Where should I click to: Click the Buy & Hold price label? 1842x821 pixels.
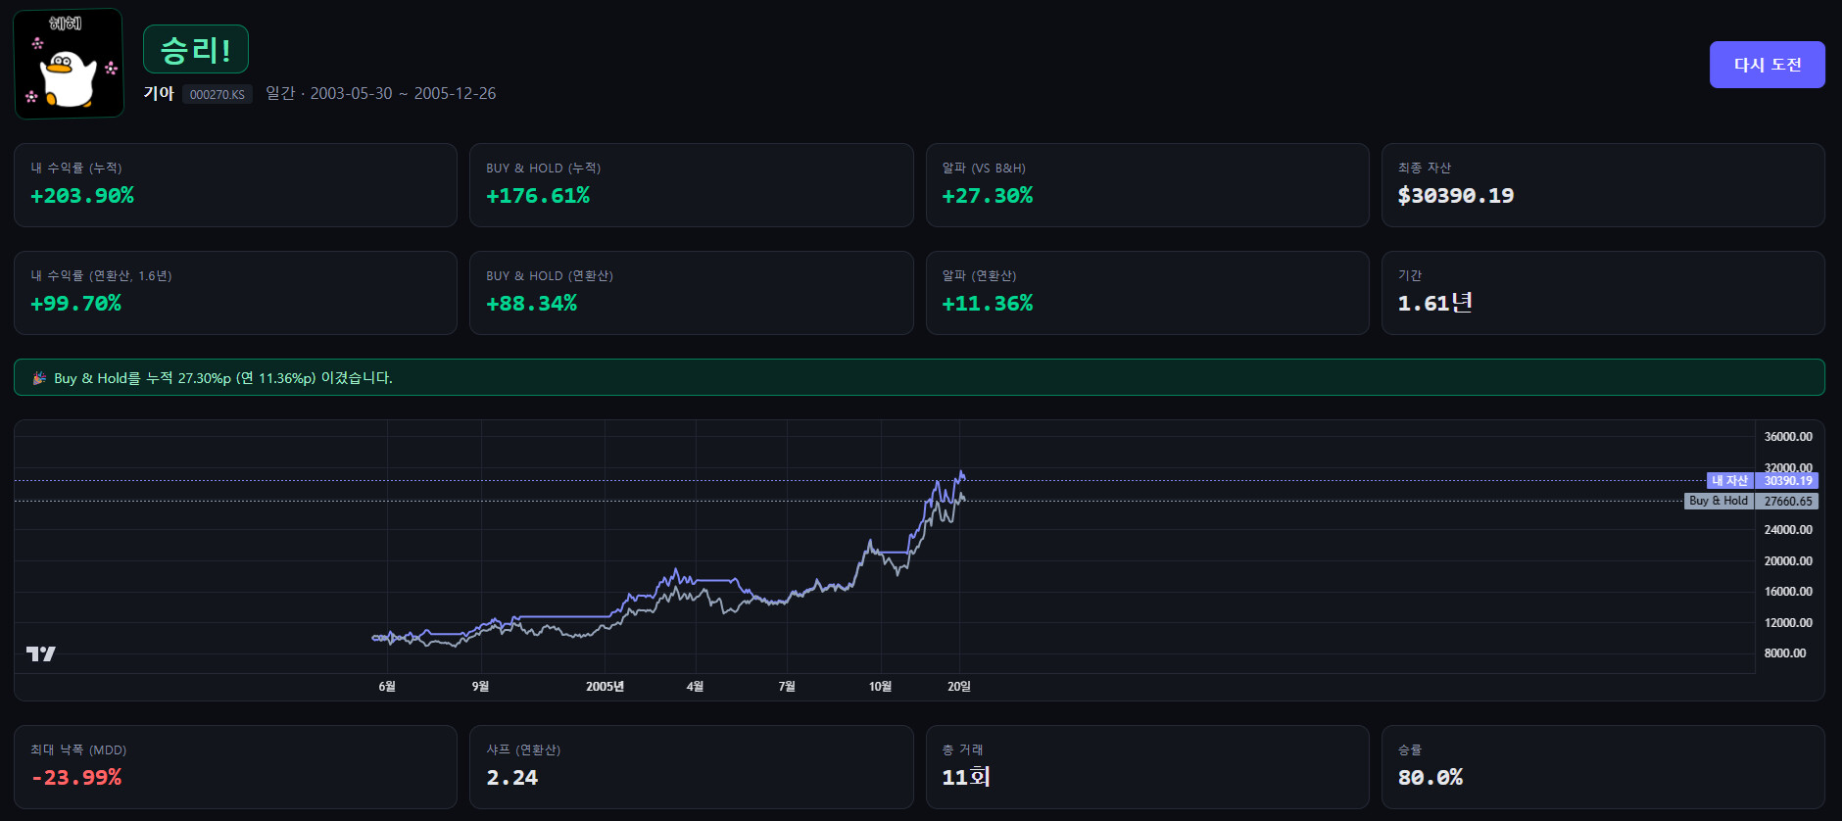[x=1718, y=501]
